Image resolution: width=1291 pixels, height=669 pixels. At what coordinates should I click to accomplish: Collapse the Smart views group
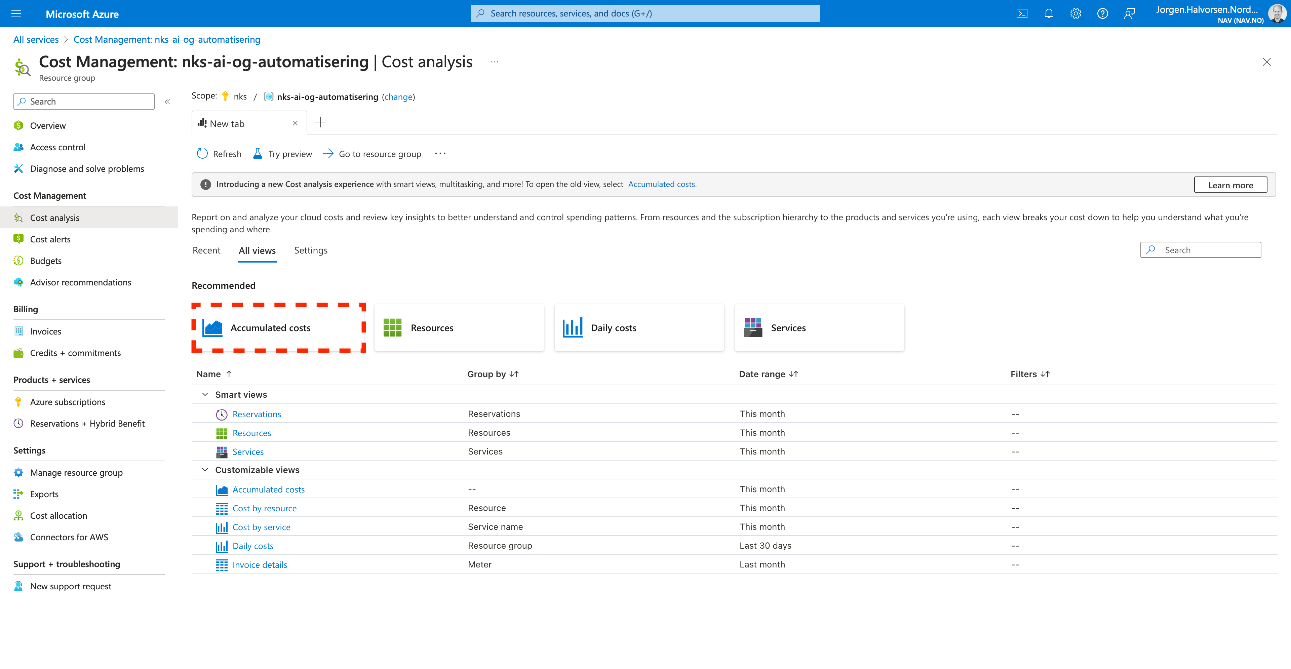tap(205, 394)
